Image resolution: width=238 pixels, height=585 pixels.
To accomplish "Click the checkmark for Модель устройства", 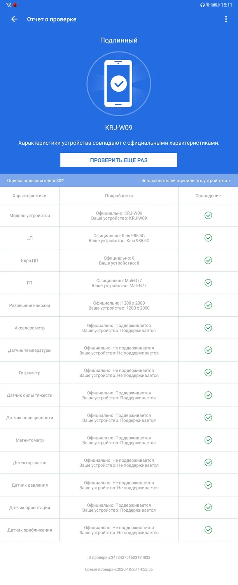I will click(x=208, y=215).
